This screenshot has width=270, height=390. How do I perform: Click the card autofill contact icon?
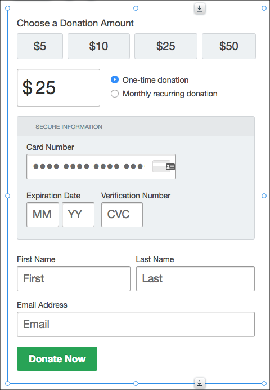(x=170, y=167)
